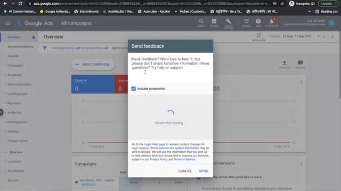This screenshot has height=191, width=341.
Task: Open account and system information link
Action: click(179, 148)
